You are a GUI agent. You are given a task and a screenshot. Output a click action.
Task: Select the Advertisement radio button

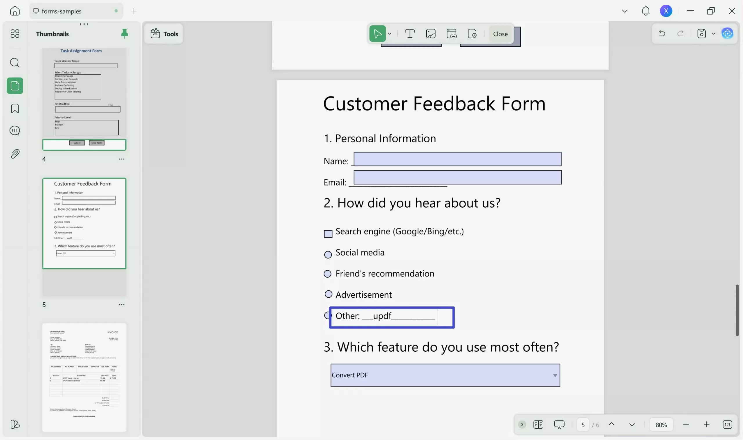[x=329, y=294]
